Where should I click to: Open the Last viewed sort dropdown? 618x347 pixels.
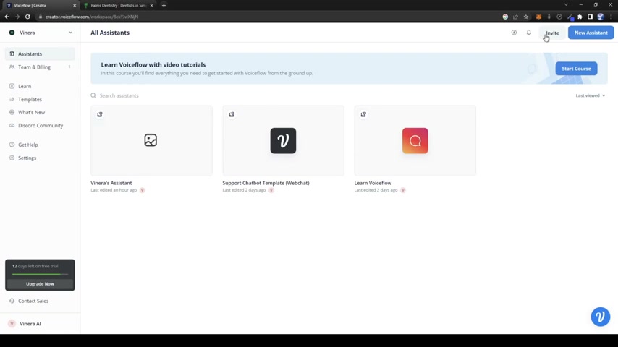[590, 95]
